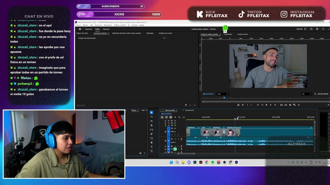Viewport: 330px width, 185px height.
Task: Switch to Secuencia 02 timeline tab
Action: tap(189, 110)
